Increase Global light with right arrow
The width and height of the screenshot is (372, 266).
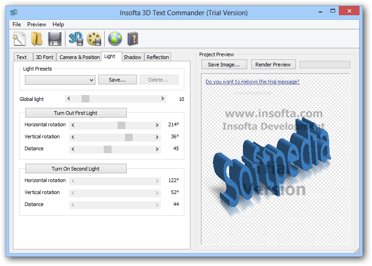(x=163, y=99)
